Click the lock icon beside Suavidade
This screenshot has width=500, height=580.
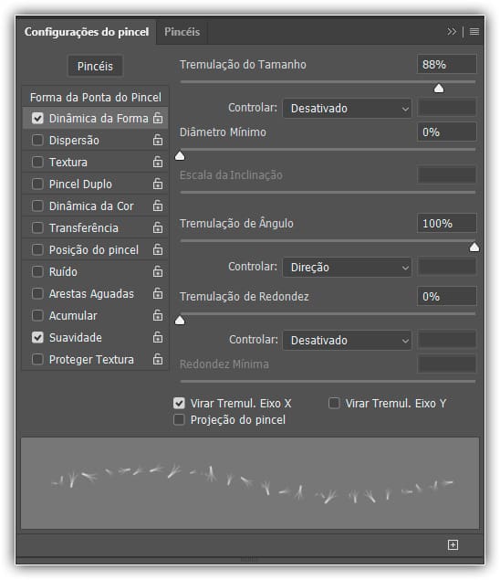tap(158, 337)
